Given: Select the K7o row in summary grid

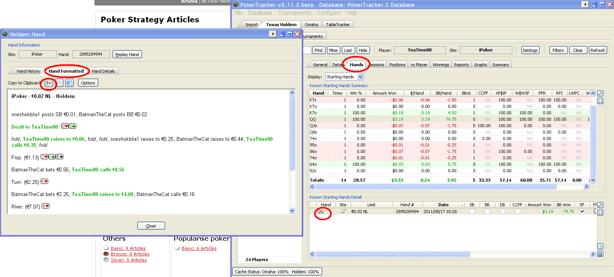Looking at the screenshot, I should click(x=450, y=113).
